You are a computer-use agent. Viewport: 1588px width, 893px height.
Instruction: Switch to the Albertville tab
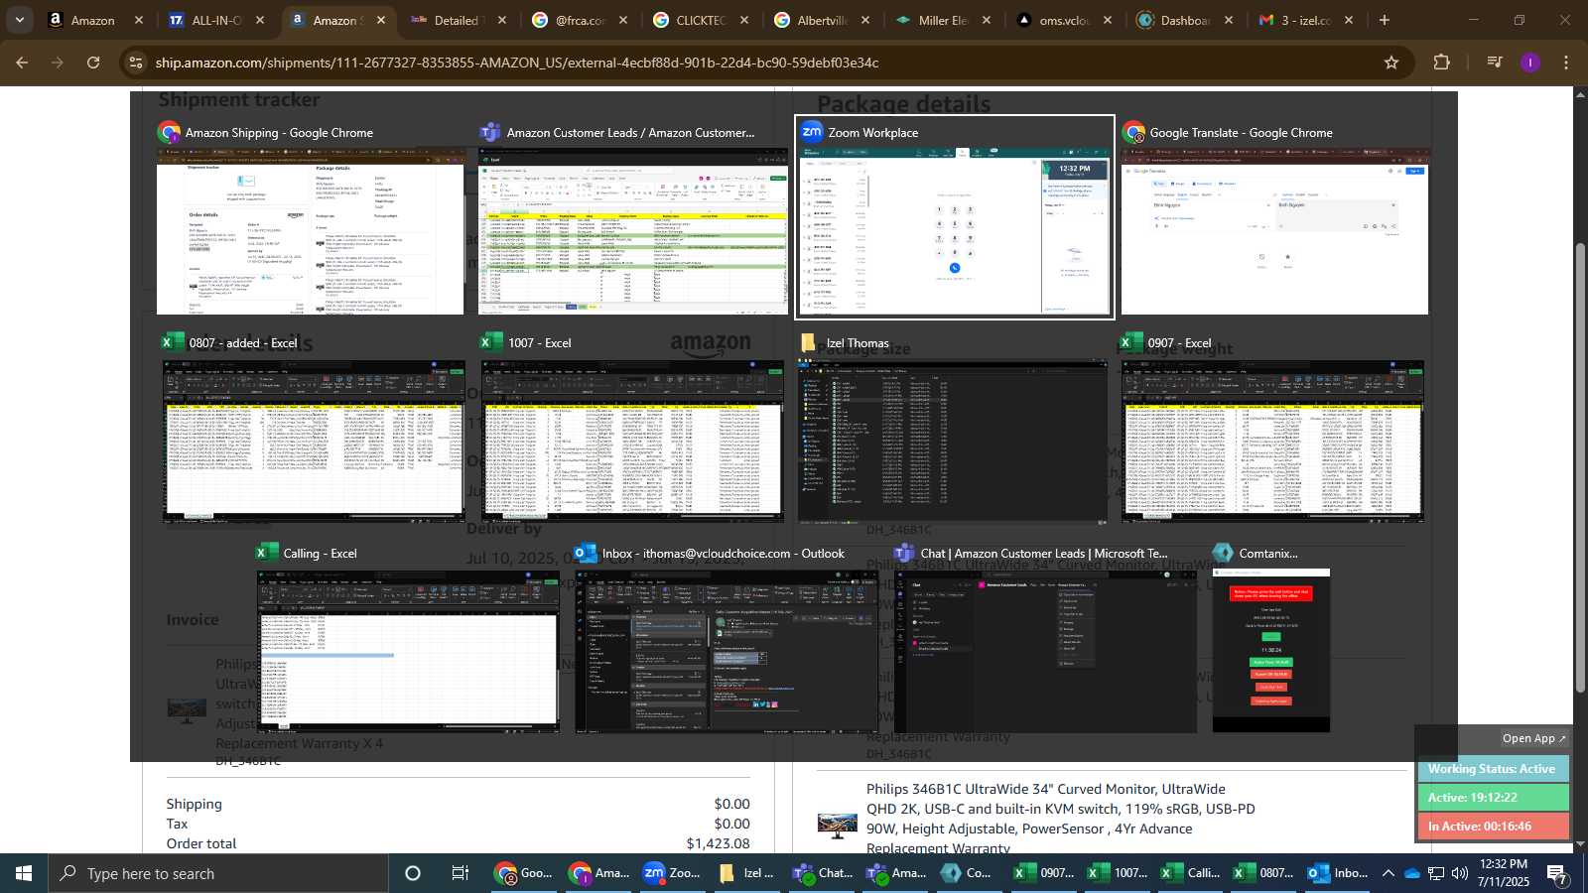coord(821,20)
